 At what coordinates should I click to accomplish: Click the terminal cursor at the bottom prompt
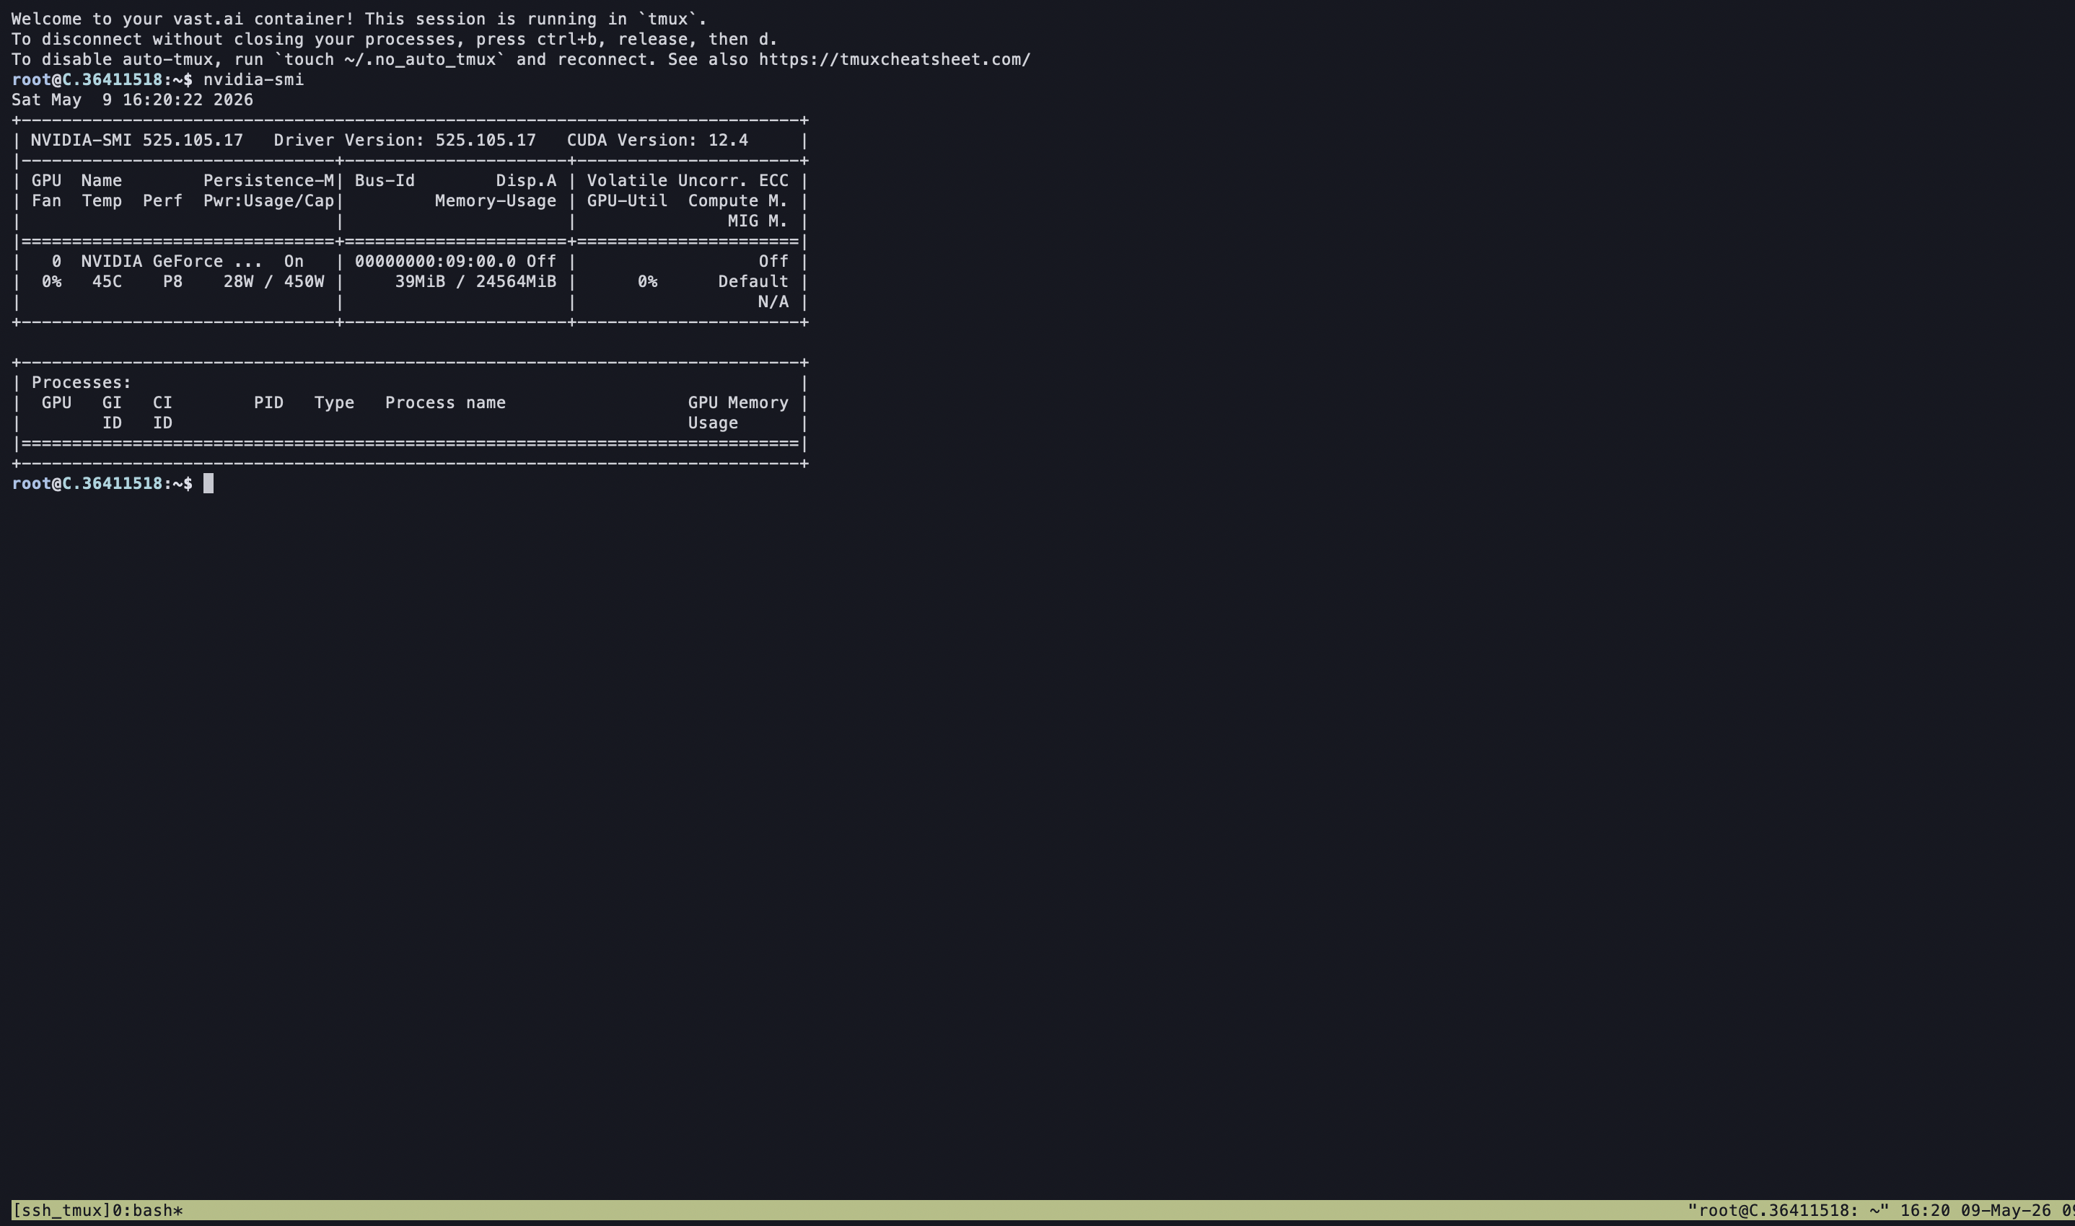(x=209, y=483)
